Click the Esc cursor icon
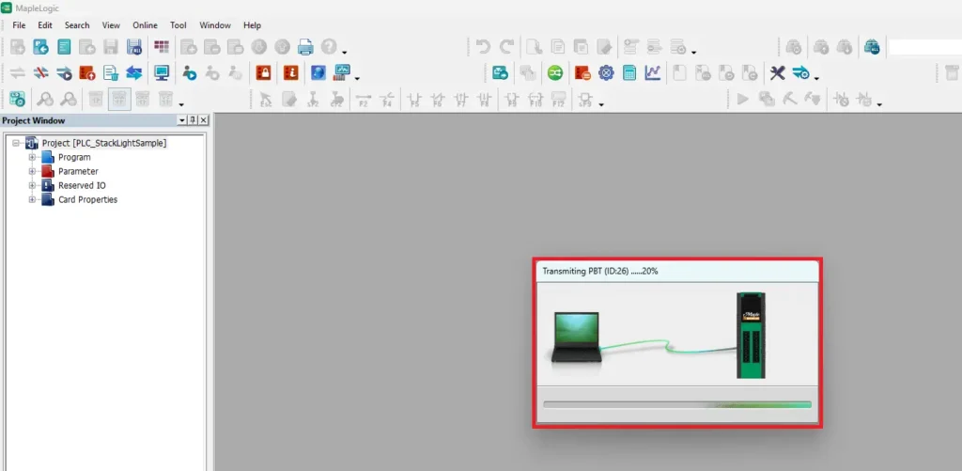This screenshot has height=471, width=962. click(266, 99)
